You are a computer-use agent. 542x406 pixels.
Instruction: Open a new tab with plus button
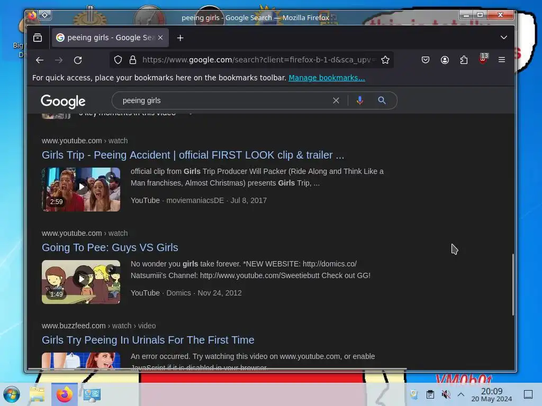(x=180, y=38)
